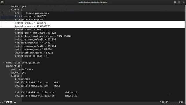Click the search magnifier icon

click(175, 2)
